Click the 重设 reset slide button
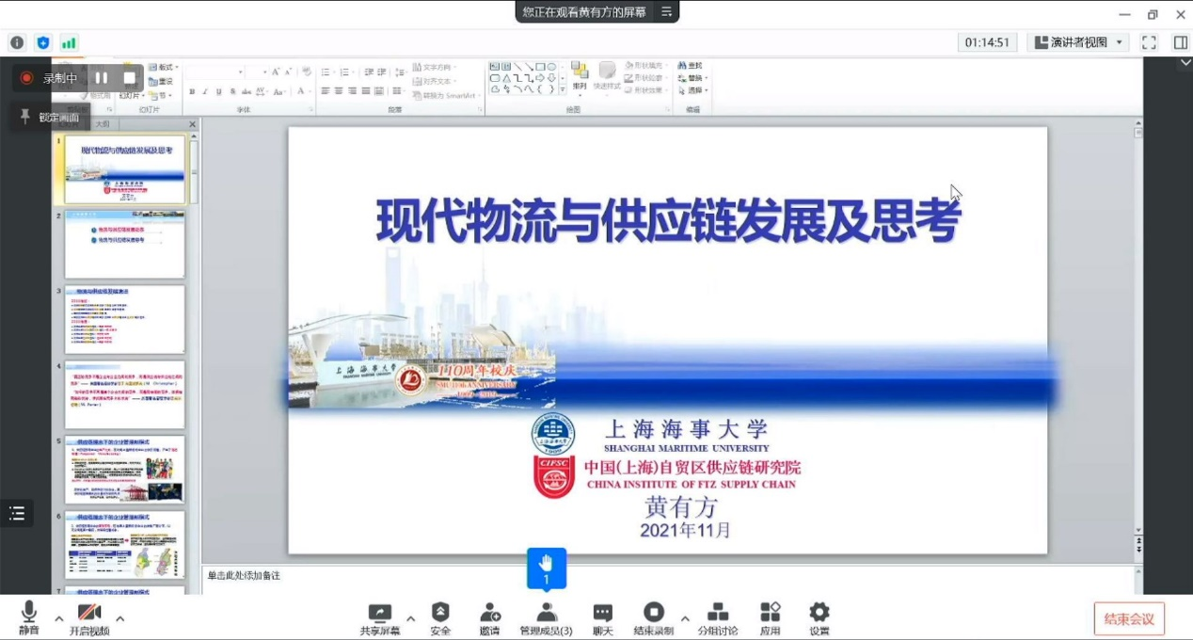This screenshot has width=1193, height=640. coord(161,82)
